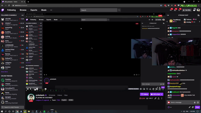
Task: Open the Schedule tab for pokelawls
Action: coord(52,95)
